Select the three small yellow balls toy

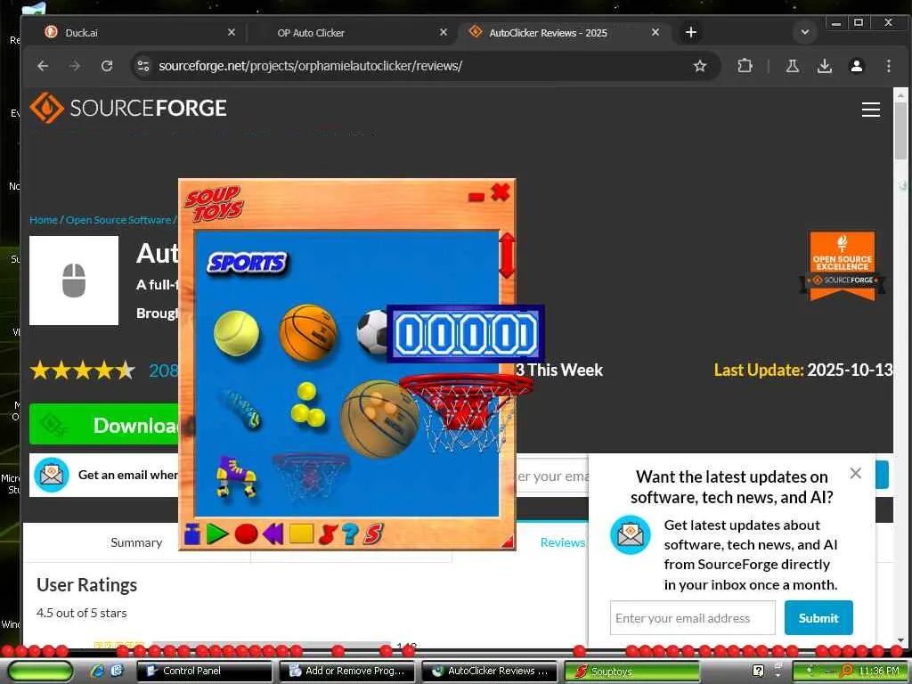pyautogui.click(x=307, y=404)
